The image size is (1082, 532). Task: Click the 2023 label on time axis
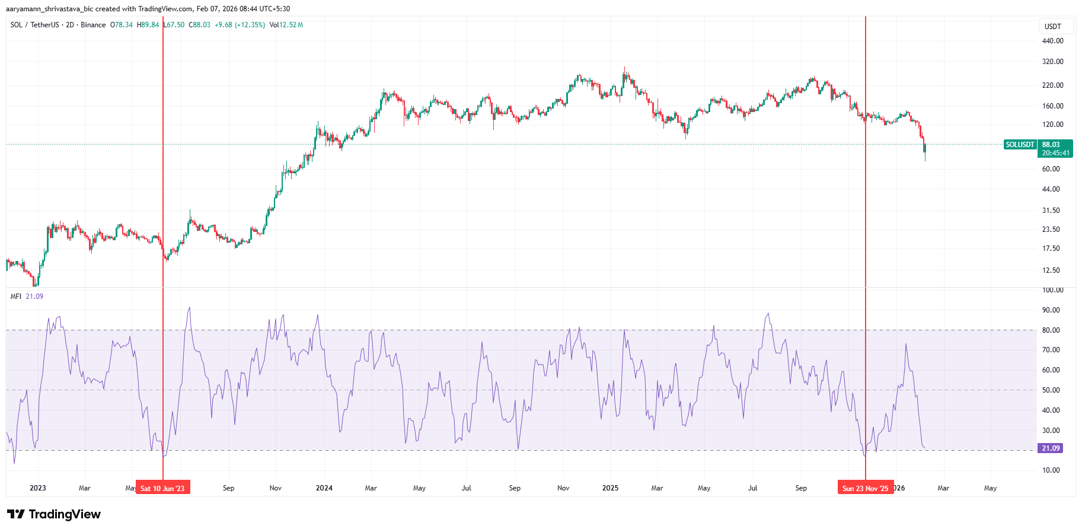[x=37, y=488]
